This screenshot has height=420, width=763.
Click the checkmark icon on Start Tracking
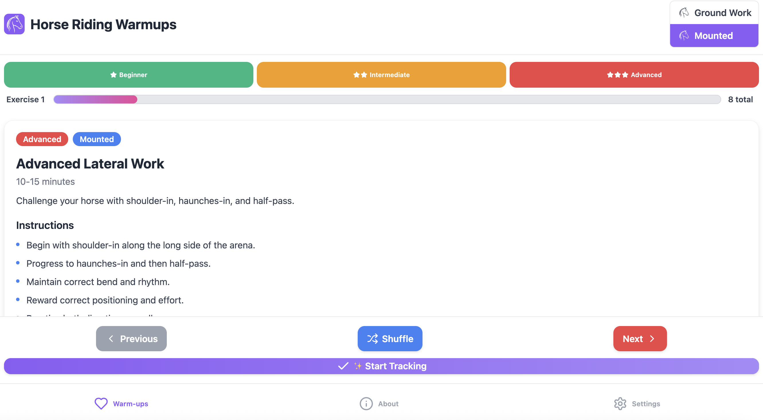(343, 366)
